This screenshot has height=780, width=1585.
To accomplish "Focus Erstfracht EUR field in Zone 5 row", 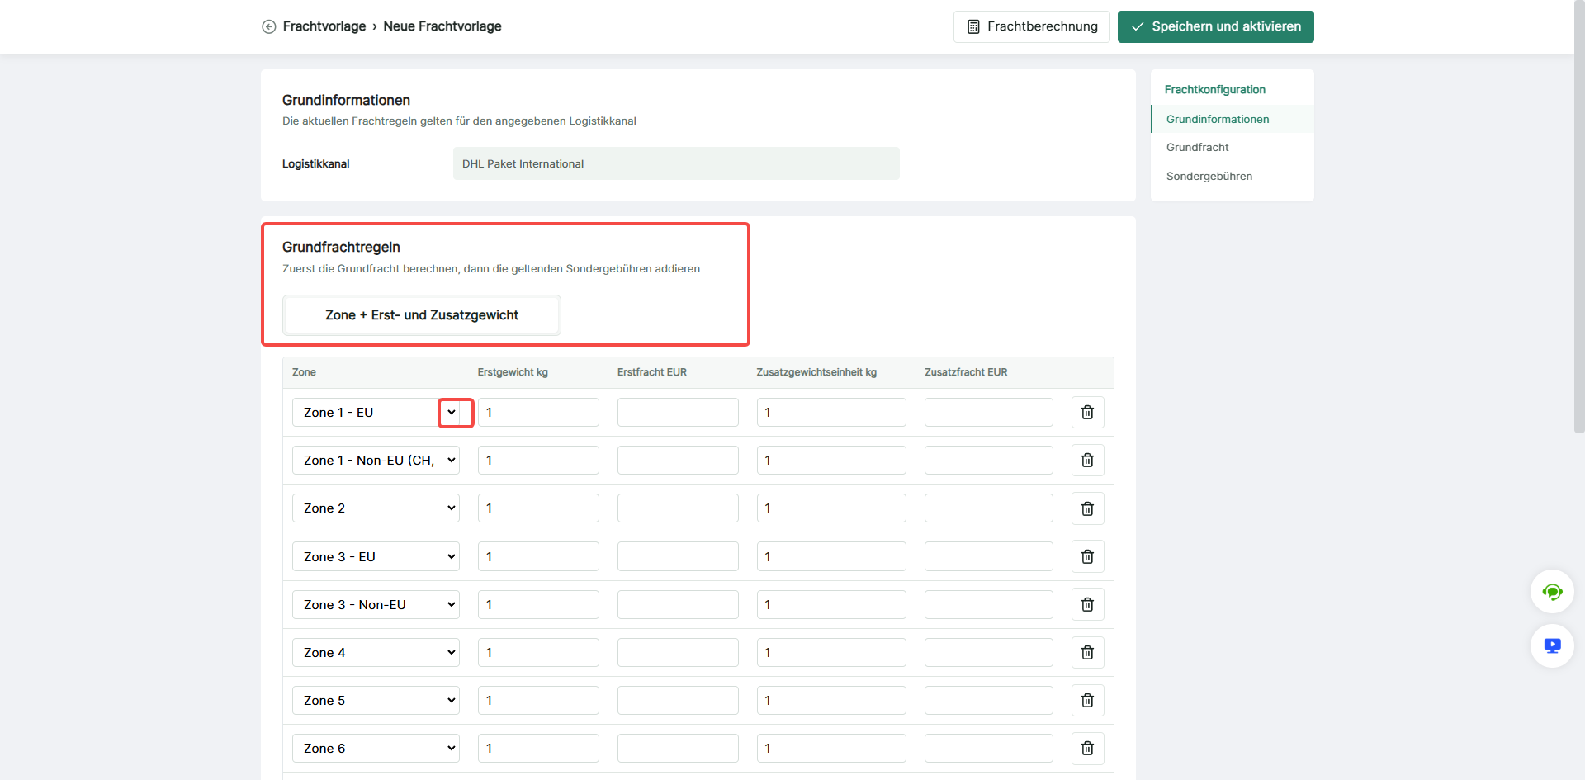I will click(x=678, y=701).
